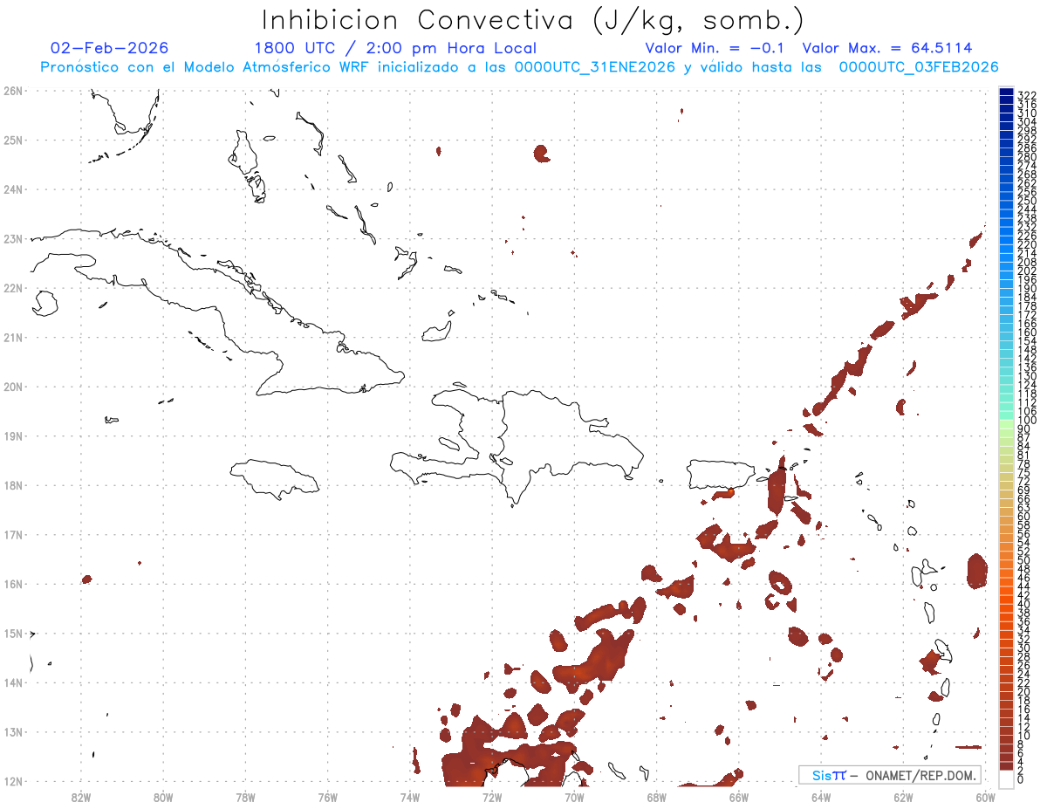Click the '72W' longitude label
The width and height of the screenshot is (1047, 809).
click(492, 797)
